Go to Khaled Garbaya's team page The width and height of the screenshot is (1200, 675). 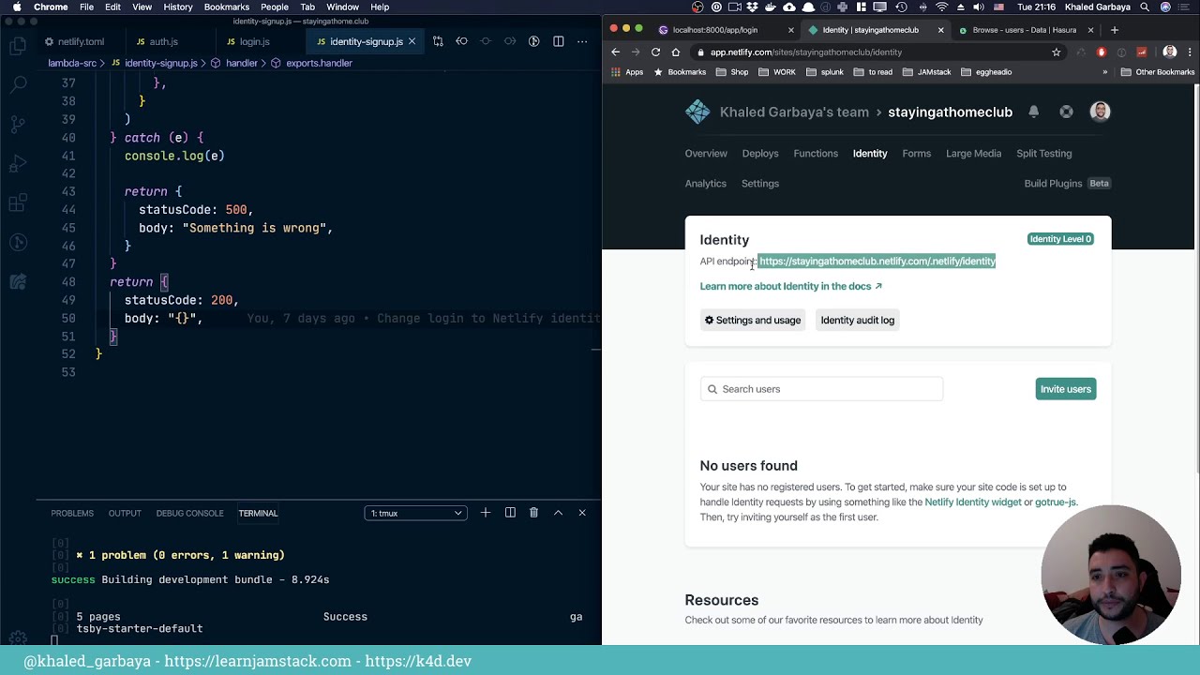coord(794,112)
